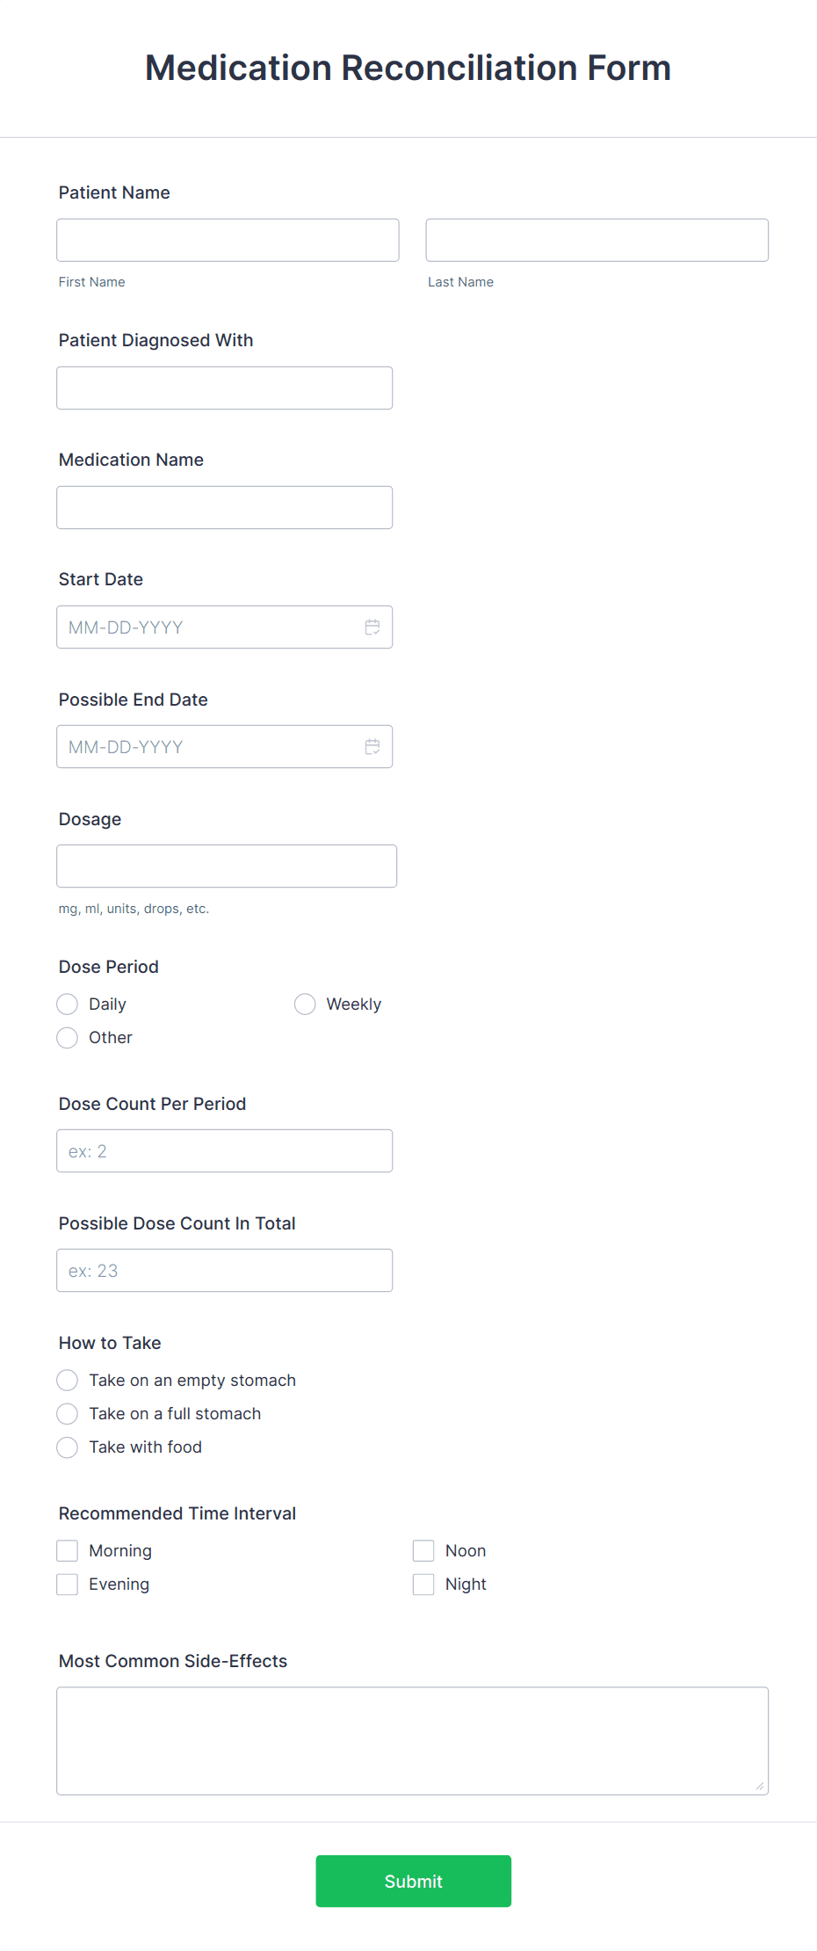Enable the Night checkbox
Viewport: 817px width, 1951px height.
(x=423, y=1584)
